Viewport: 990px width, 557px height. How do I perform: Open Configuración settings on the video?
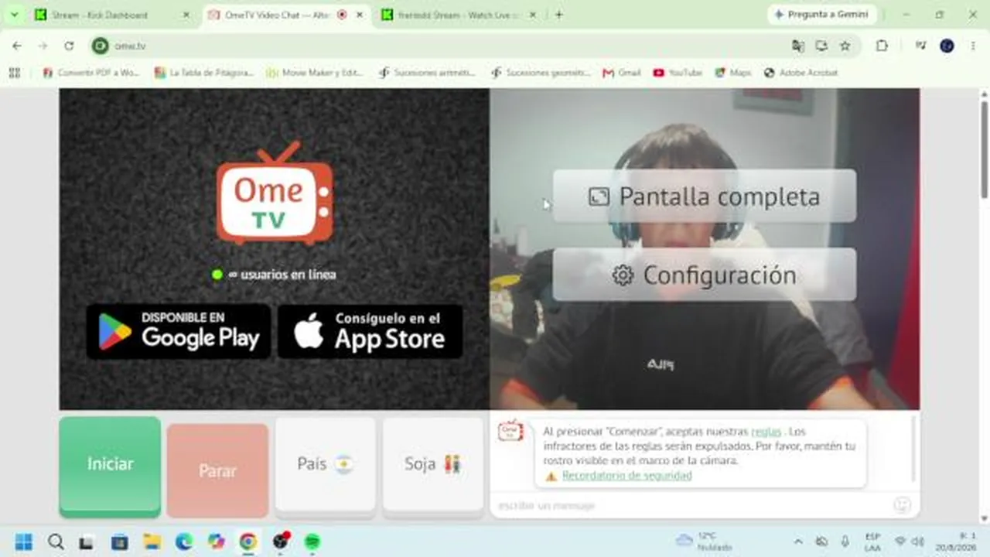coord(705,275)
